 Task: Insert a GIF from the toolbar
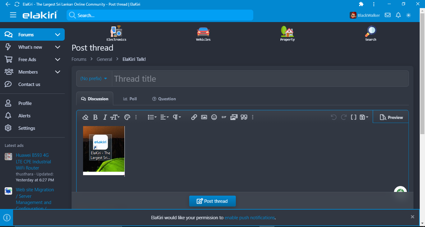click(x=224, y=117)
